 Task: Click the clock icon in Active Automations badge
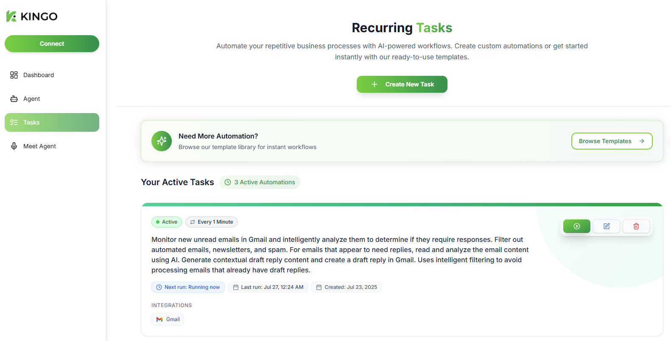click(x=228, y=182)
